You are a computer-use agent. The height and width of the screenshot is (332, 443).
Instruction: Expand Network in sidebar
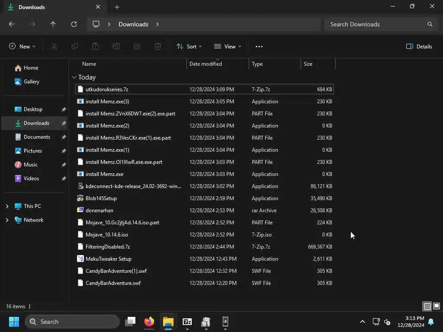(x=7, y=220)
